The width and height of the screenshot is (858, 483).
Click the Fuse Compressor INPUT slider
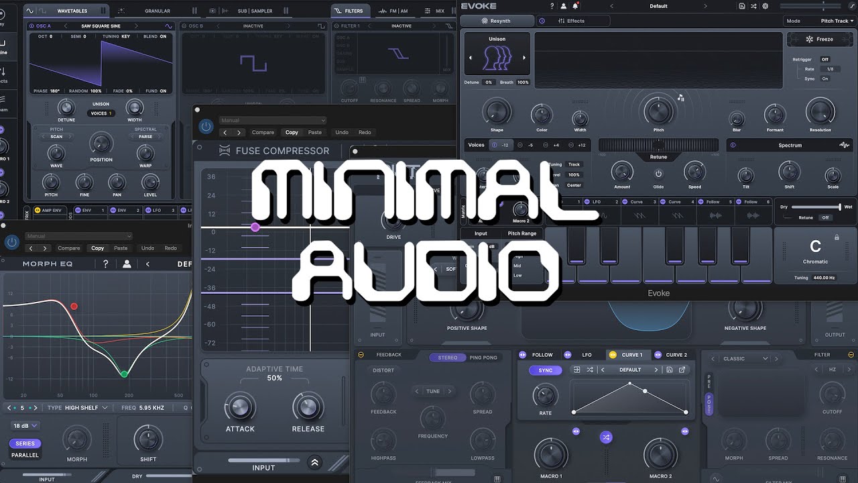pos(263,460)
